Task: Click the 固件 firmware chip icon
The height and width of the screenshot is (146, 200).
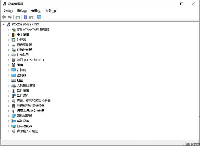Action: point(14,65)
